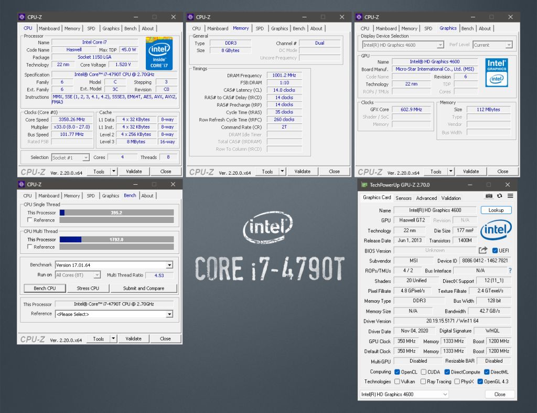Open the GPU-Z graphics device dropdown
The image size is (537, 413).
pyautogui.click(x=404, y=394)
